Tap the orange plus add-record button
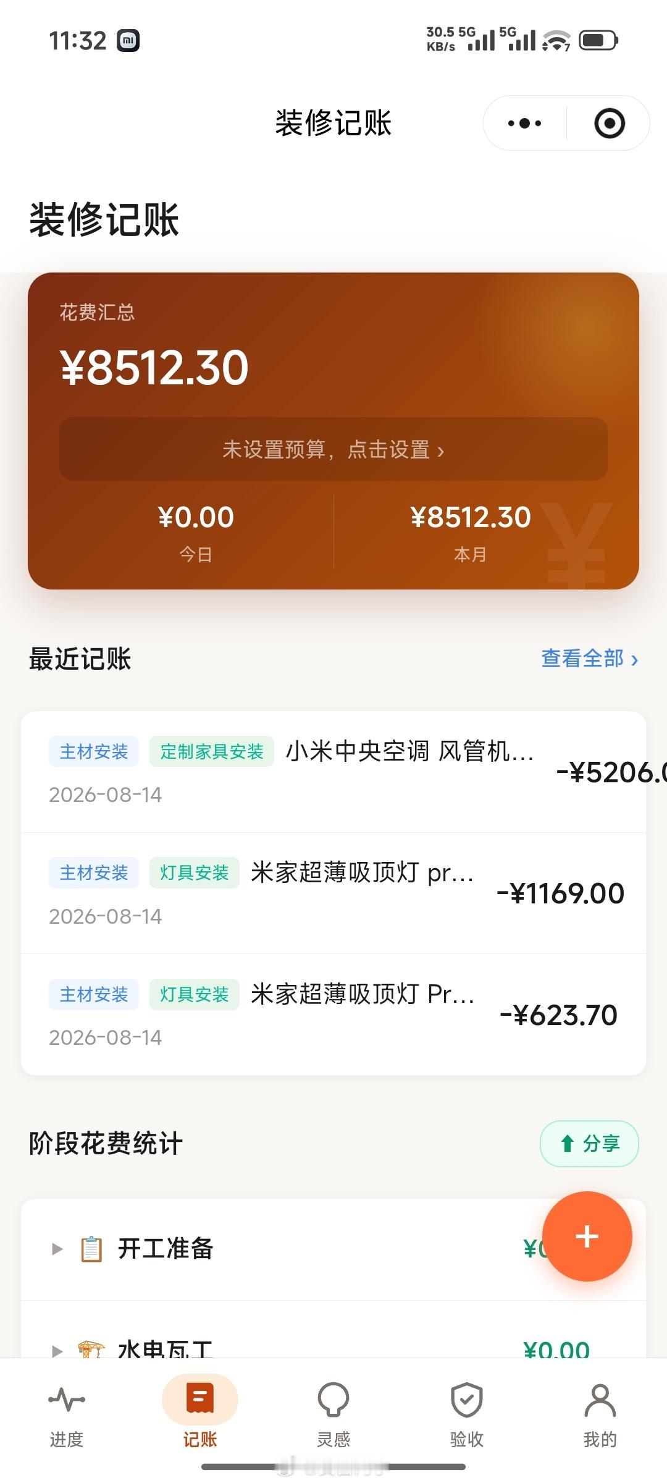The width and height of the screenshot is (667, 1483). click(587, 1236)
